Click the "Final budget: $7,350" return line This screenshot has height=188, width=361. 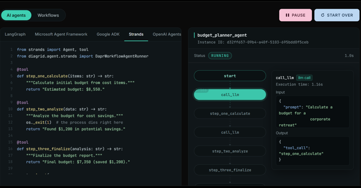78,162
